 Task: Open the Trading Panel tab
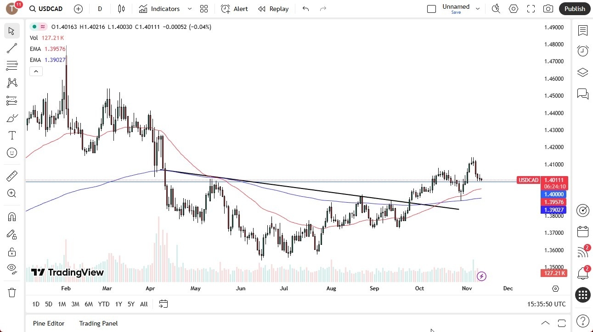[x=98, y=323]
